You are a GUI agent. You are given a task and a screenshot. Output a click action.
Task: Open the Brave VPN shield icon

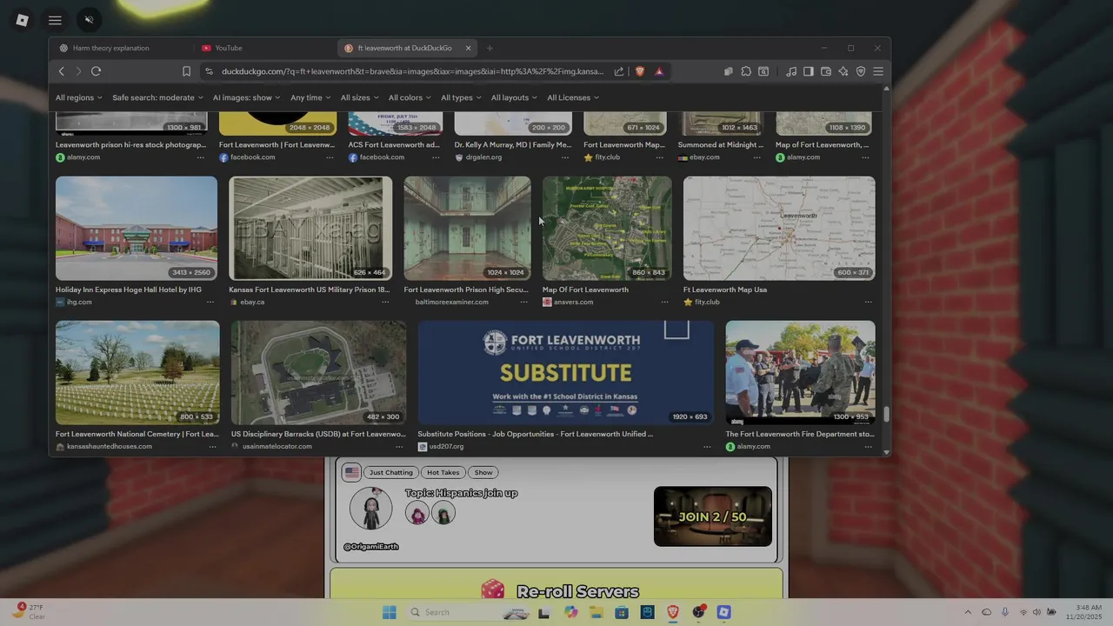(x=861, y=71)
